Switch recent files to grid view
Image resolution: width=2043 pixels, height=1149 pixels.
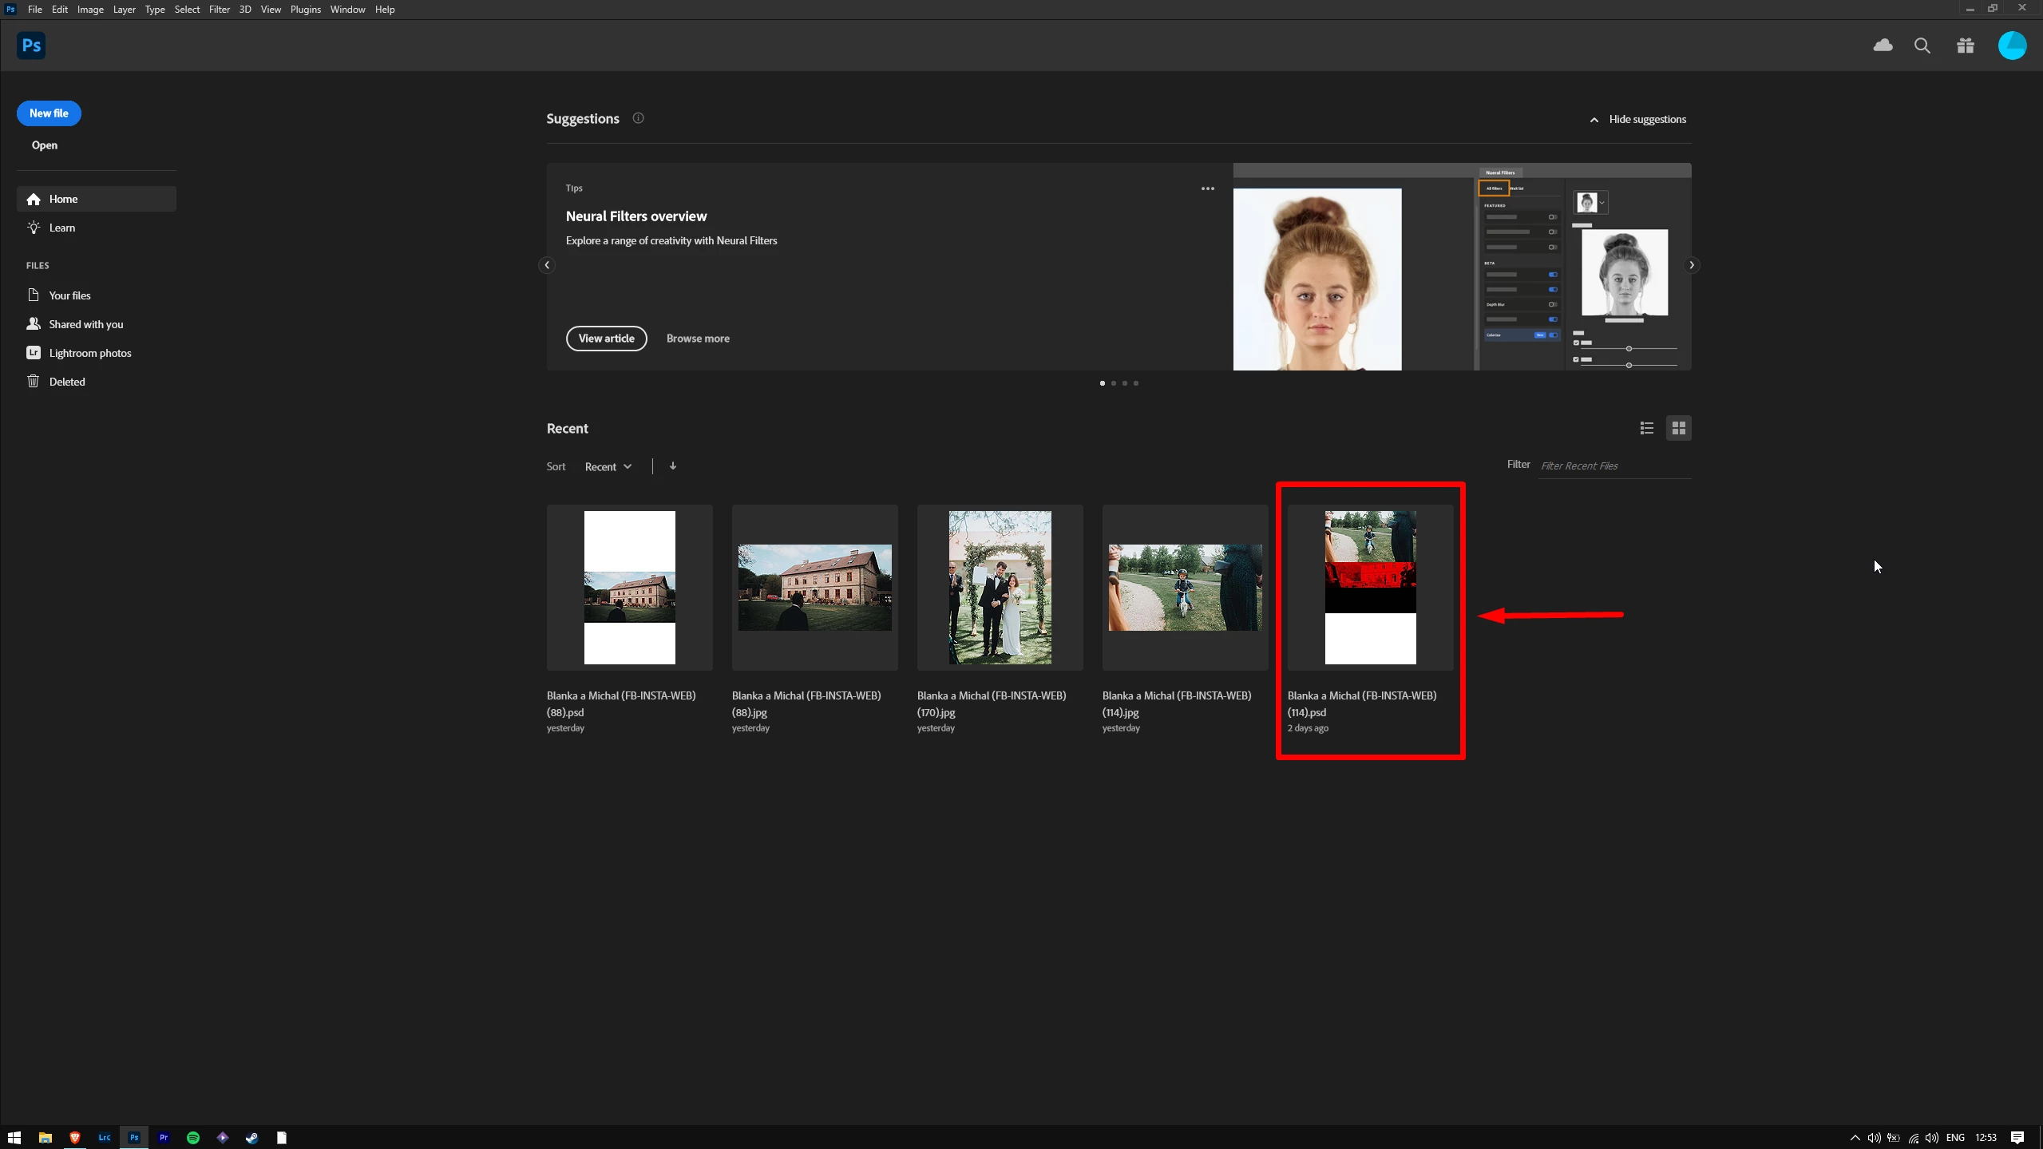click(x=1678, y=428)
